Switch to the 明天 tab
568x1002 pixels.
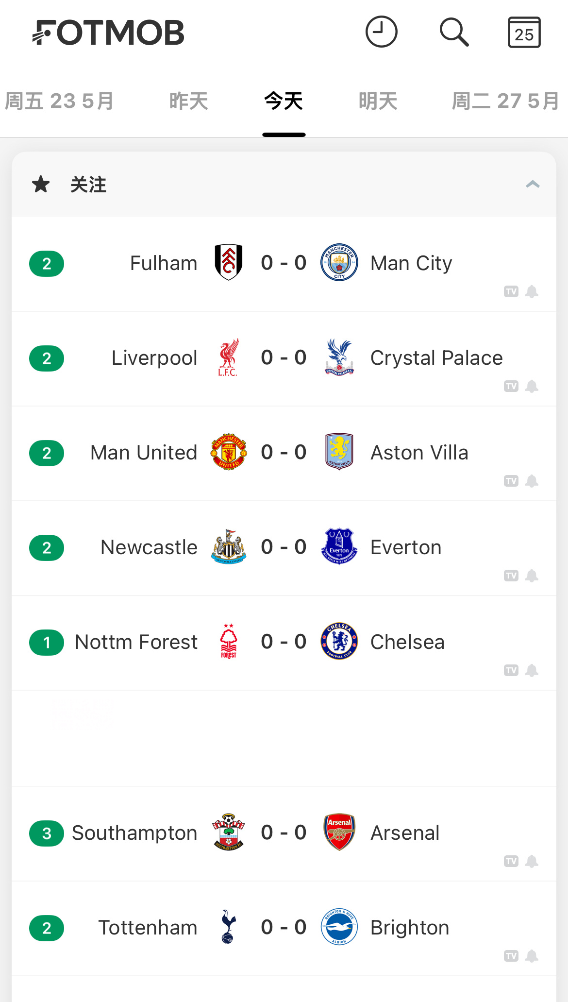[378, 101]
